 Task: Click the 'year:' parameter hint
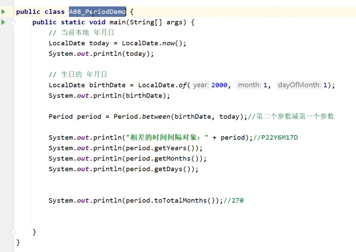[201, 85]
